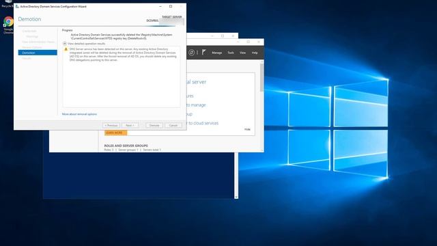The image size is (437, 246).
Task: Click the Server Manager vertical scrollbar thumb
Action: (x=262, y=77)
